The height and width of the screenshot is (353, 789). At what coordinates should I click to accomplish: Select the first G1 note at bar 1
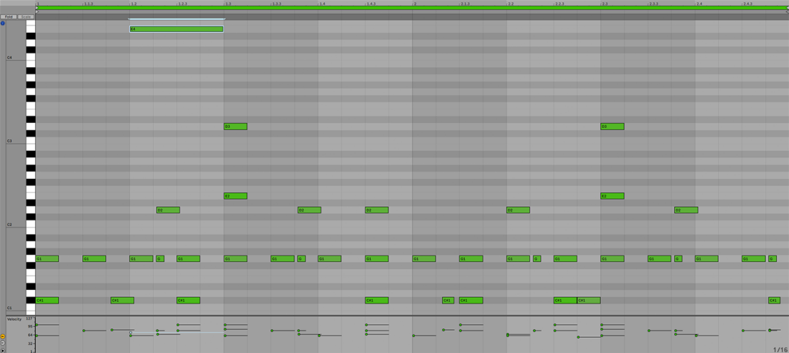coord(47,259)
